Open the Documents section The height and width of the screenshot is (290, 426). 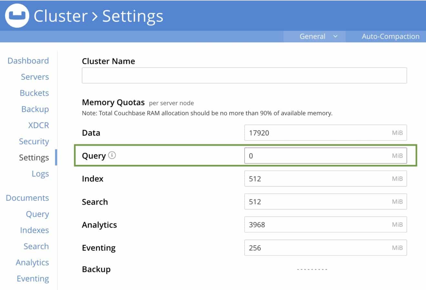(x=27, y=198)
